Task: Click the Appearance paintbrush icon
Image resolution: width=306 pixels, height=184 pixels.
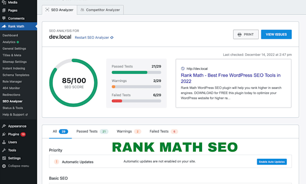Action: pos(4,126)
